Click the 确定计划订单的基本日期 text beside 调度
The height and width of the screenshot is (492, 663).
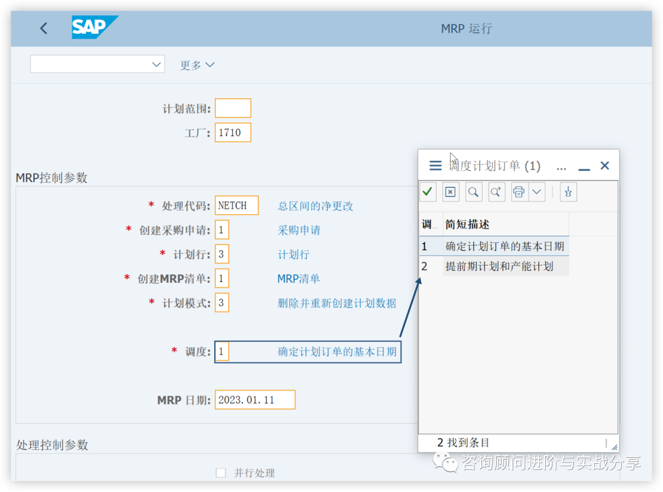[x=337, y=352]
